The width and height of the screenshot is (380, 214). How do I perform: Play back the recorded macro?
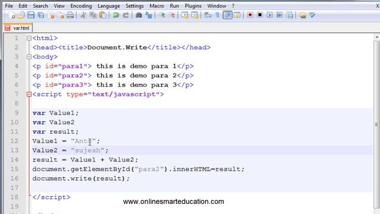tap(270, 15)
